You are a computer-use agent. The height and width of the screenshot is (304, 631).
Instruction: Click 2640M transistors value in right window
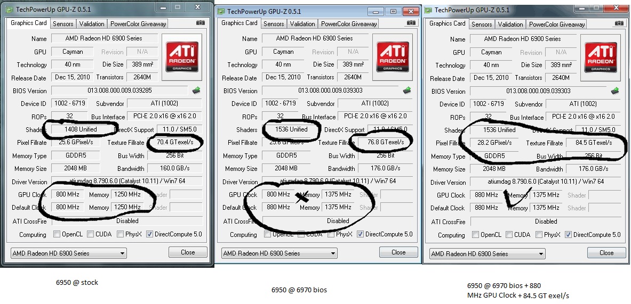[561, 78]
